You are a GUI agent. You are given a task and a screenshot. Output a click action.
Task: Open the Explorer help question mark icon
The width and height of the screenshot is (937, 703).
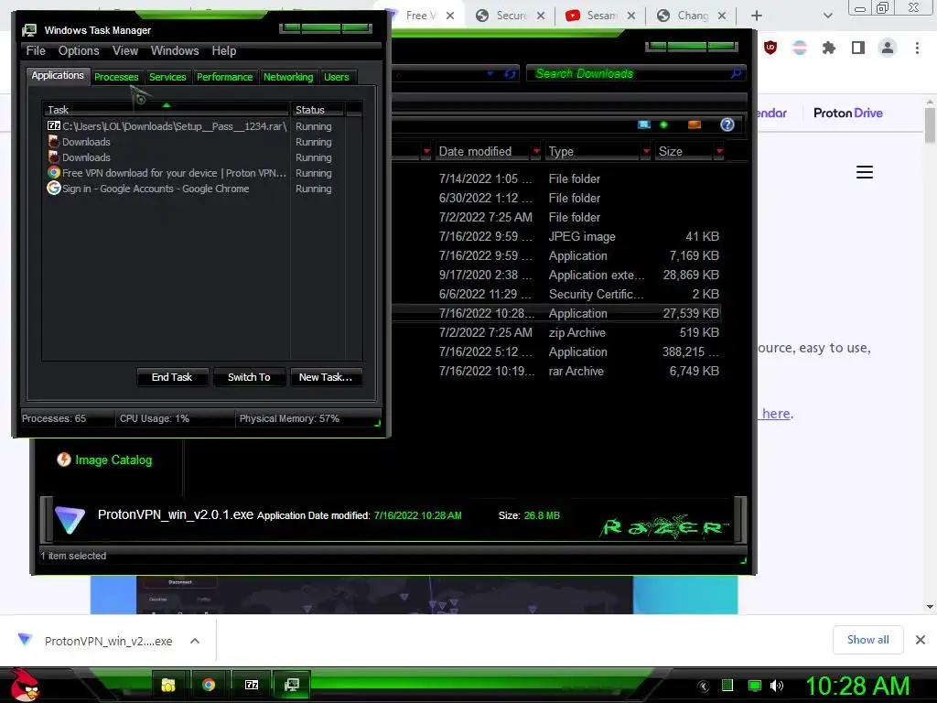(x=727, y=124)
